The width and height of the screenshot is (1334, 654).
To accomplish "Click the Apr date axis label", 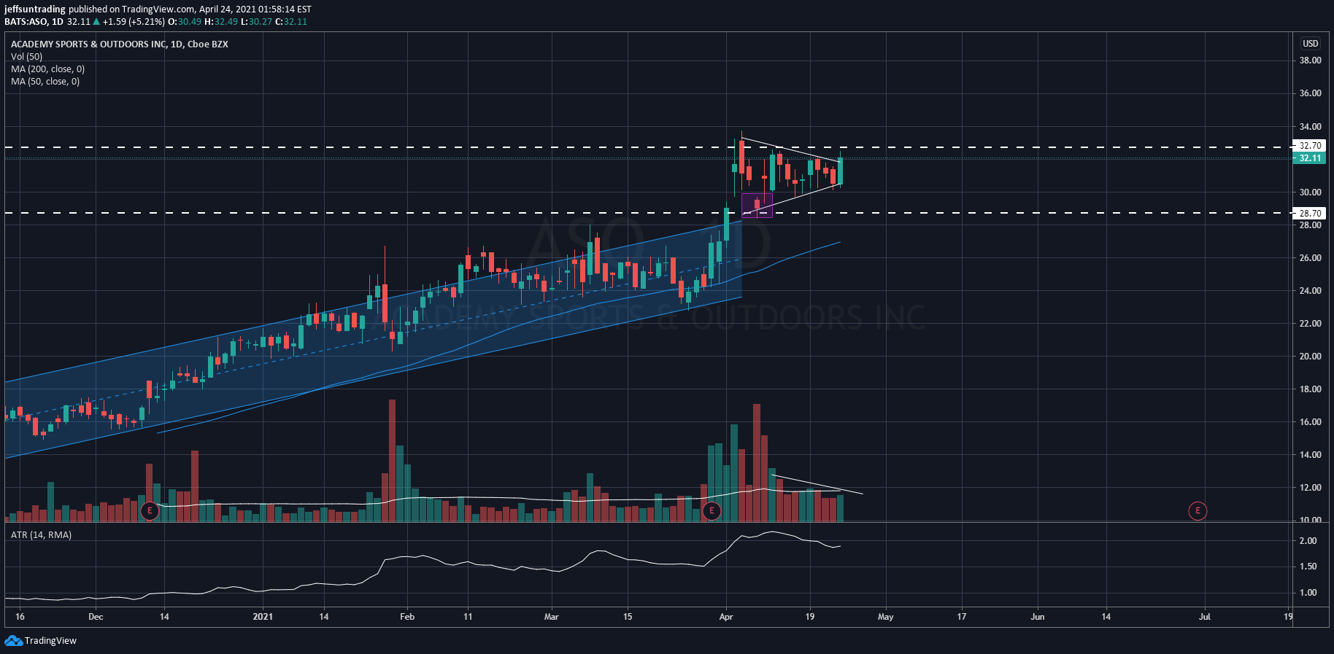I will 726,617.
